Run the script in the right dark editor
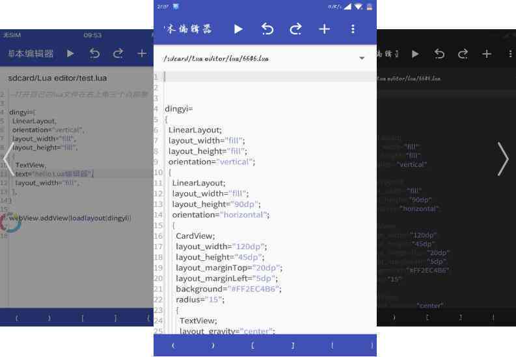 [x=415, y=53]
